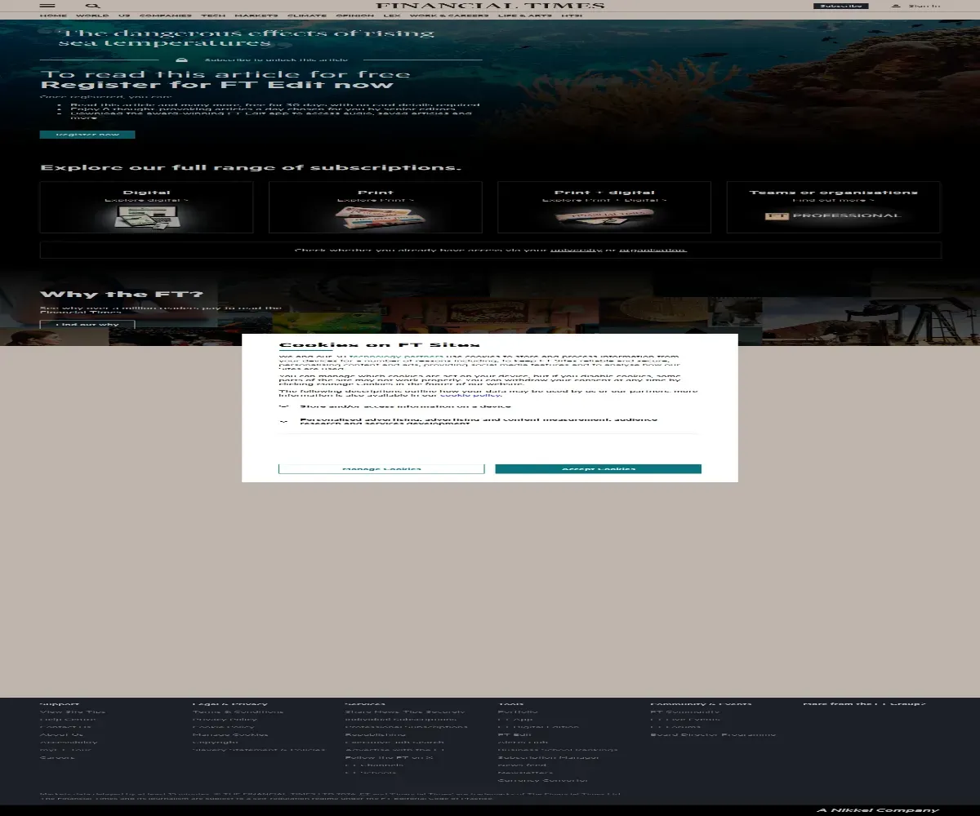
Task: Click Manage Cookies button in dialog
Action: pyautogui.click(x=381, y=468)
